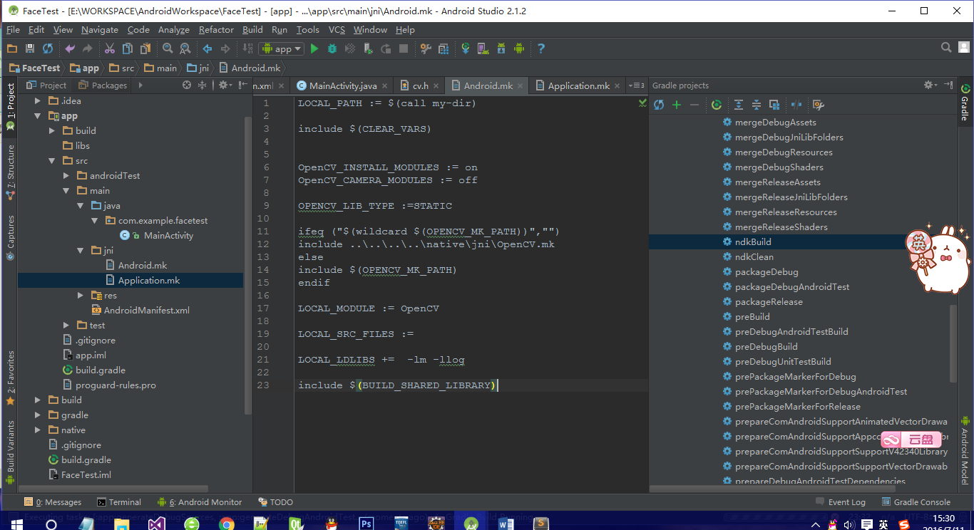The height and width of the screenshot is (530, 974).
Task: Open the Build menu
Action: coord(252,30)
